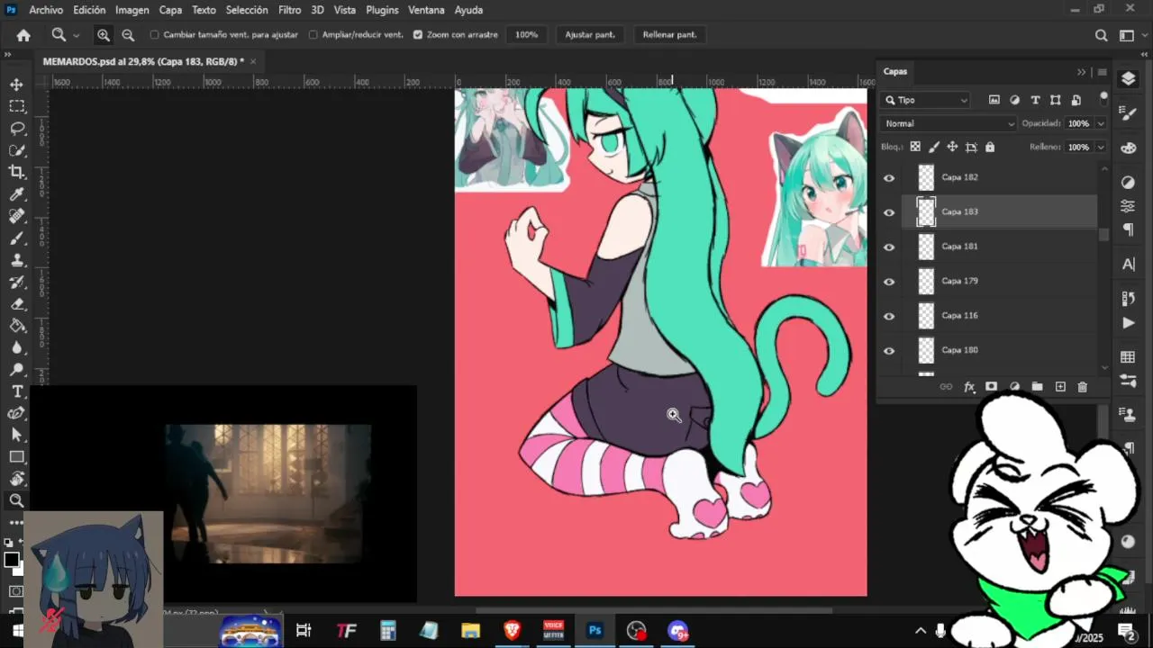Viewport: 1153px width, 648px height.
Task: Filter layers by type layers icon
Action: coord(1035,100)
